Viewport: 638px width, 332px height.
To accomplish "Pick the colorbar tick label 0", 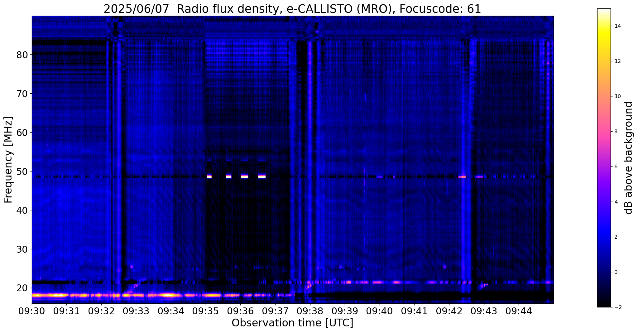I will pyautogui.click(x=615, y=272).
